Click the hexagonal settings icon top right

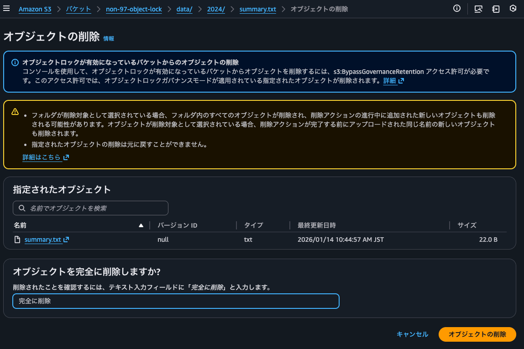513,9
